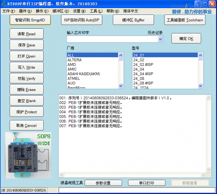The image size is (217, 194).
Task: Select ALL in the manufacturer list
Action: click(x=92, y=55)
